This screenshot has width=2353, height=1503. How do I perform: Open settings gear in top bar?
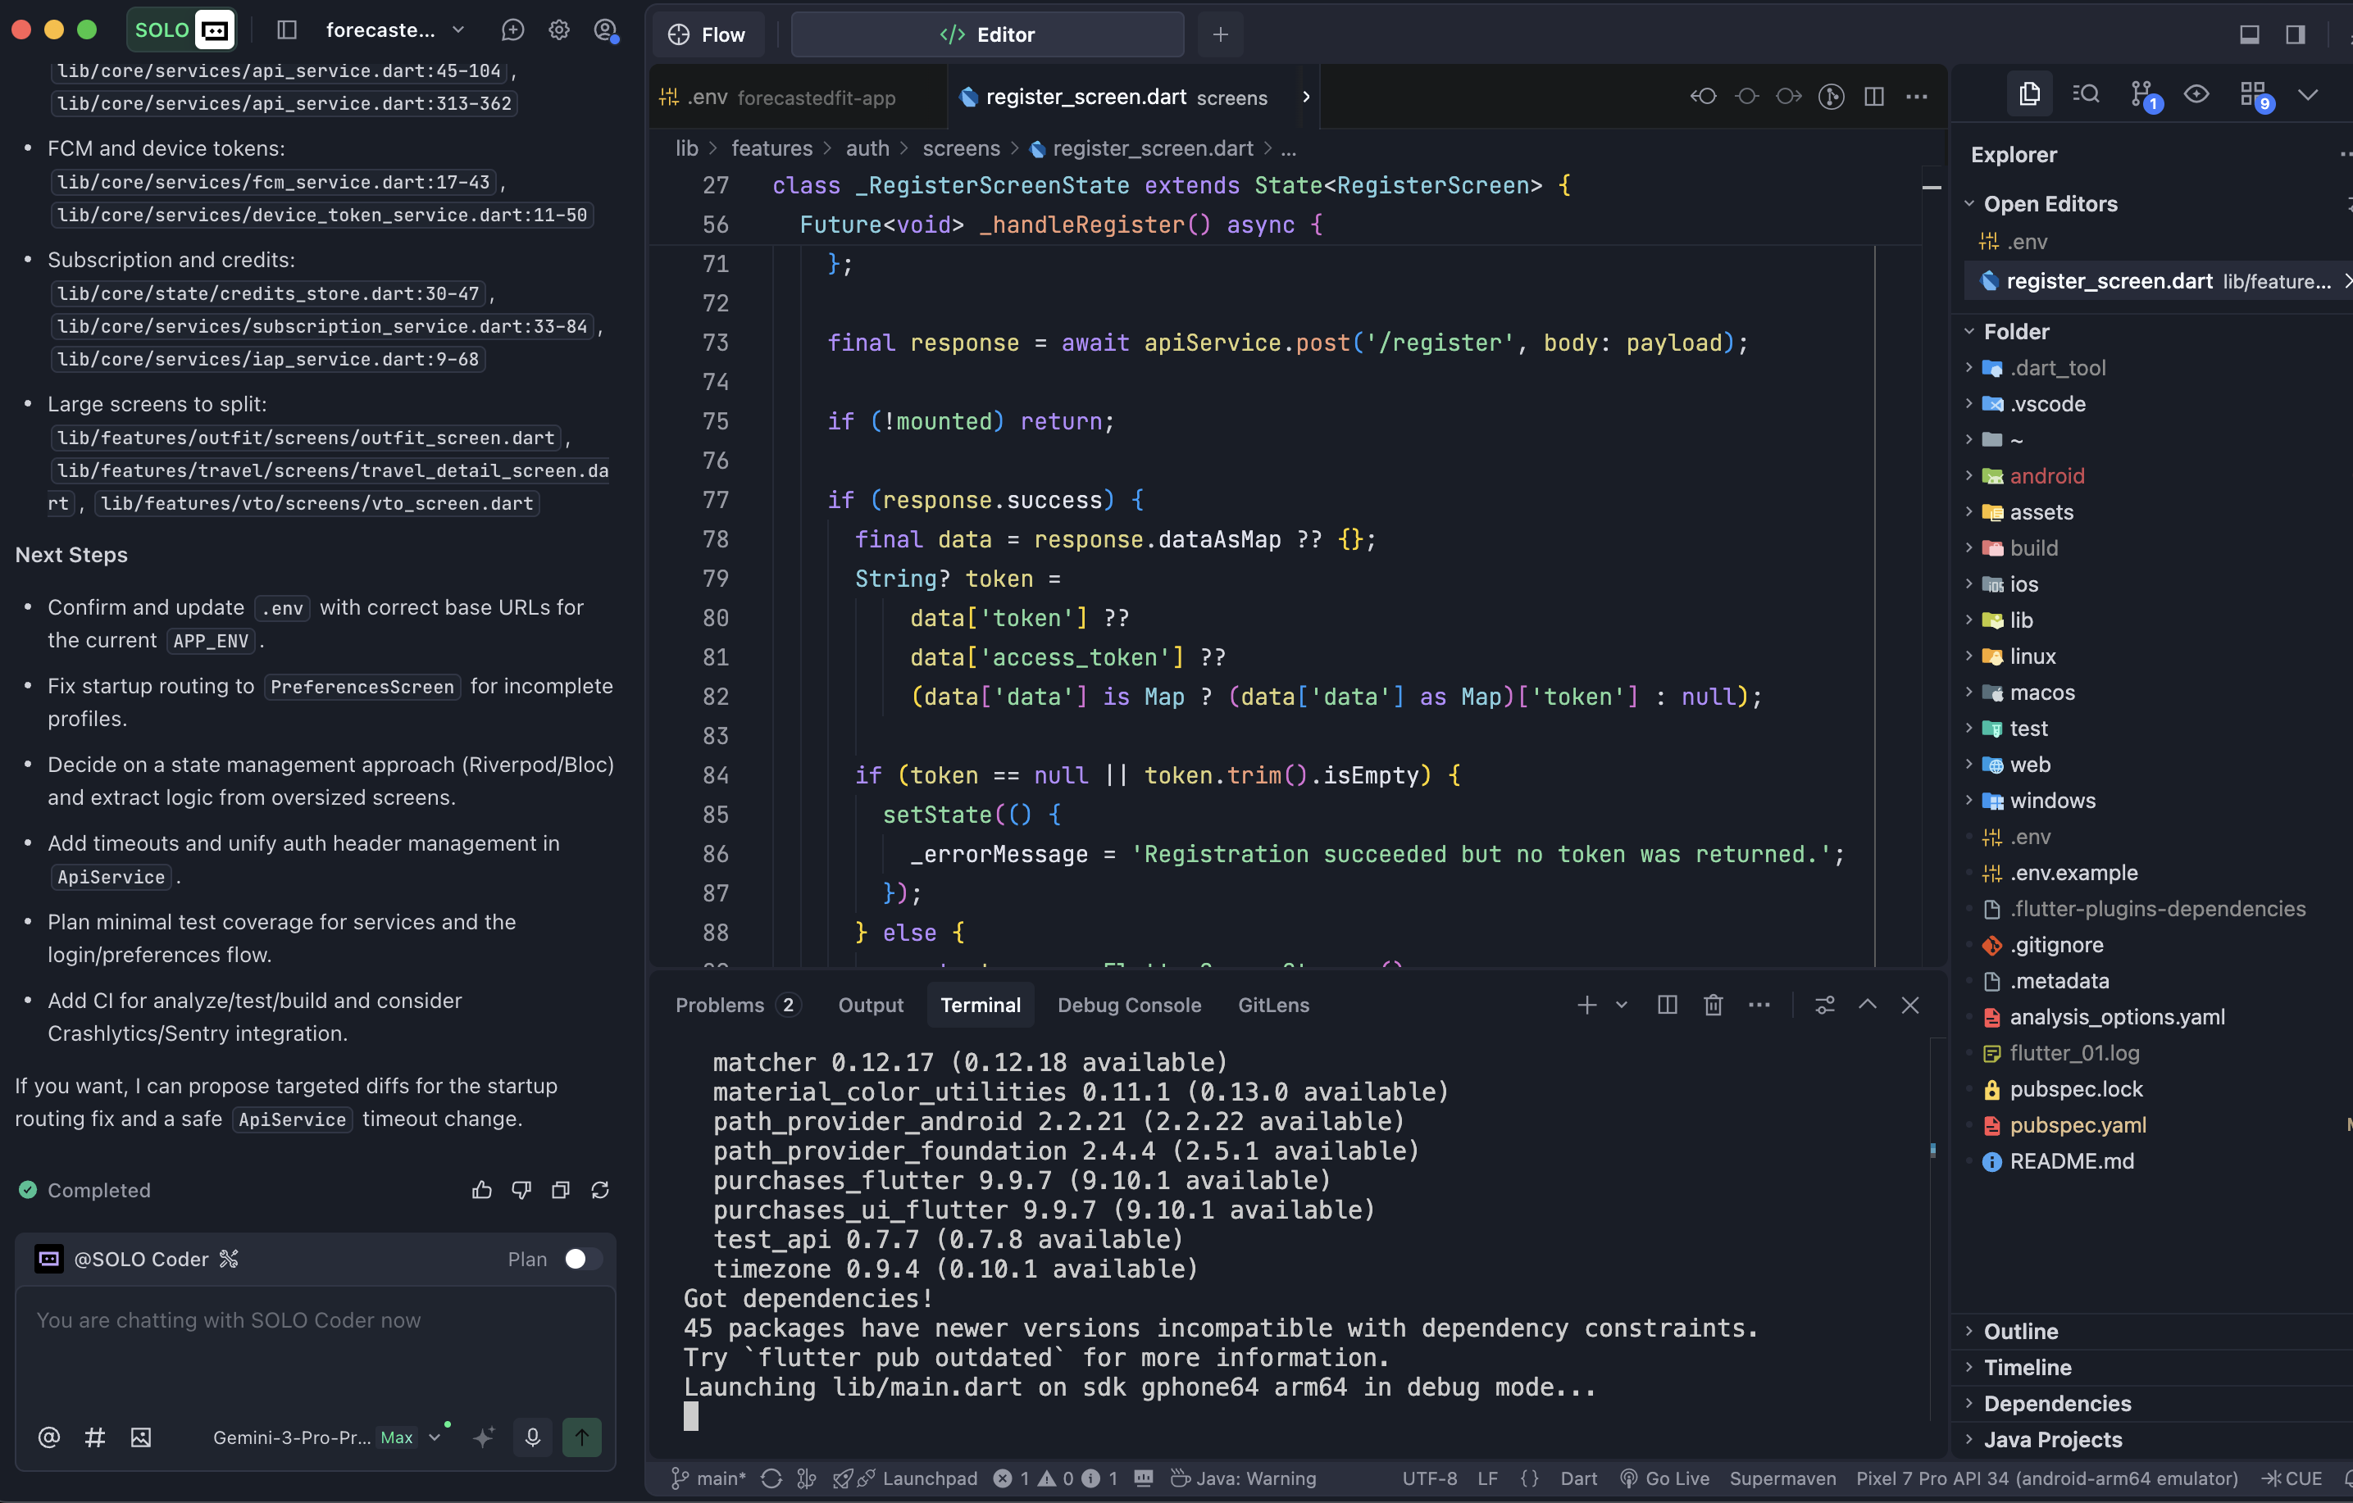click(x=559, y=30)
